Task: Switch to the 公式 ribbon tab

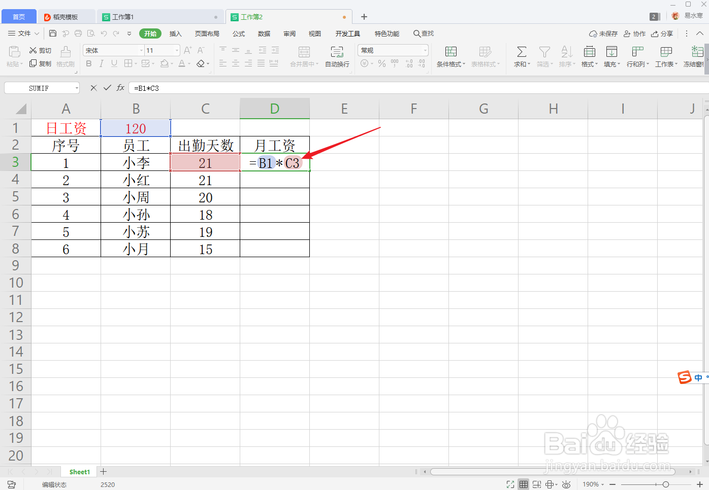Action: click(x=239, y=33)
